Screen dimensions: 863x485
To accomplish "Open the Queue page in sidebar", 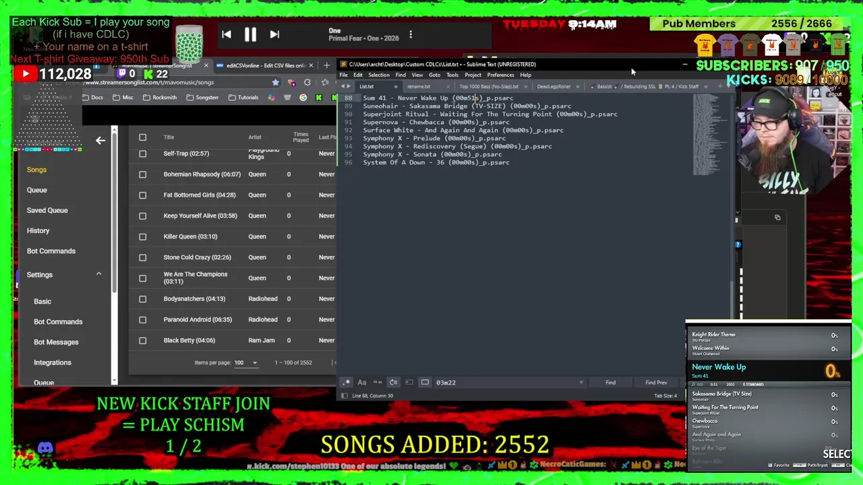I will pyautogui.click(x=37, y=190).
